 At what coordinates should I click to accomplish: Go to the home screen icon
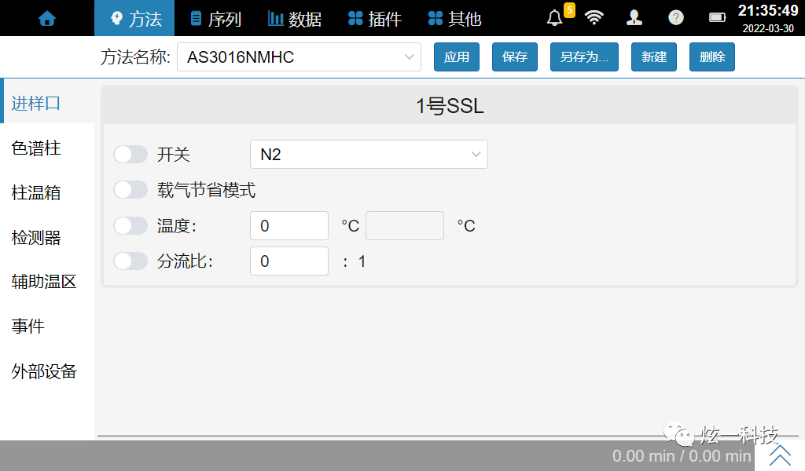(46, 19)
